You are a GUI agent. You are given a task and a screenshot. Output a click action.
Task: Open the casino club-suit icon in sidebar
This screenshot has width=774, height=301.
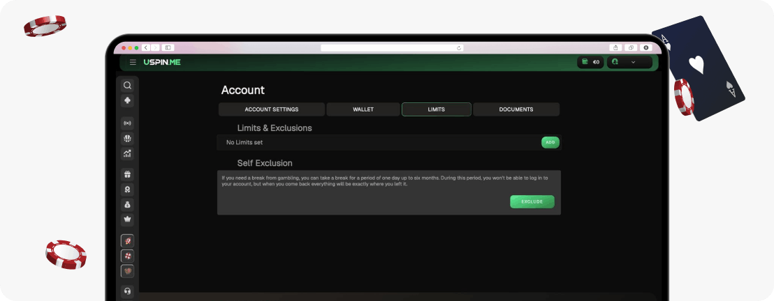point(127,101)
